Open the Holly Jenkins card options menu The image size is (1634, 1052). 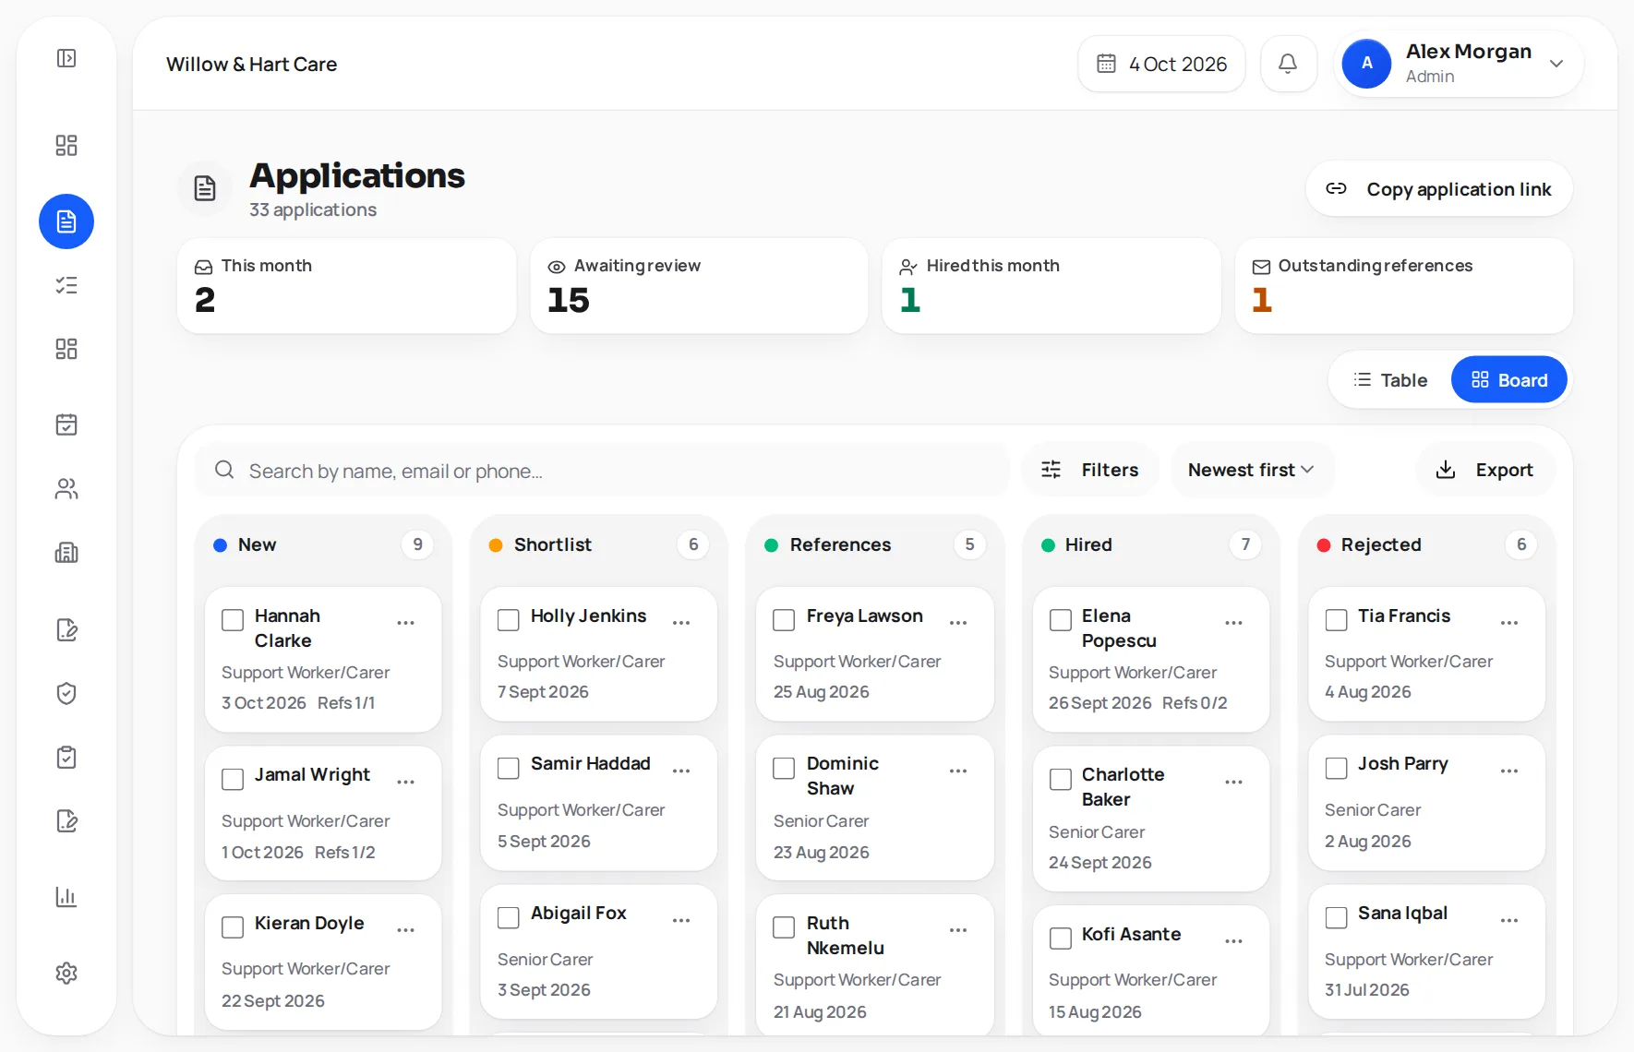681,623
